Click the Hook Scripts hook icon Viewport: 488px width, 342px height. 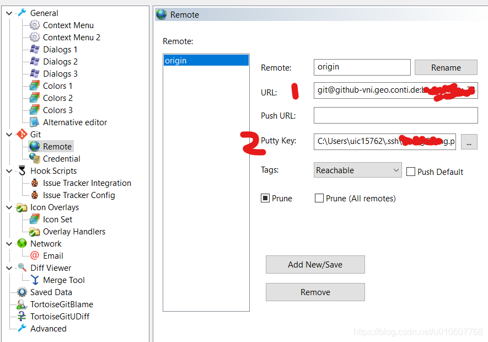22,170
